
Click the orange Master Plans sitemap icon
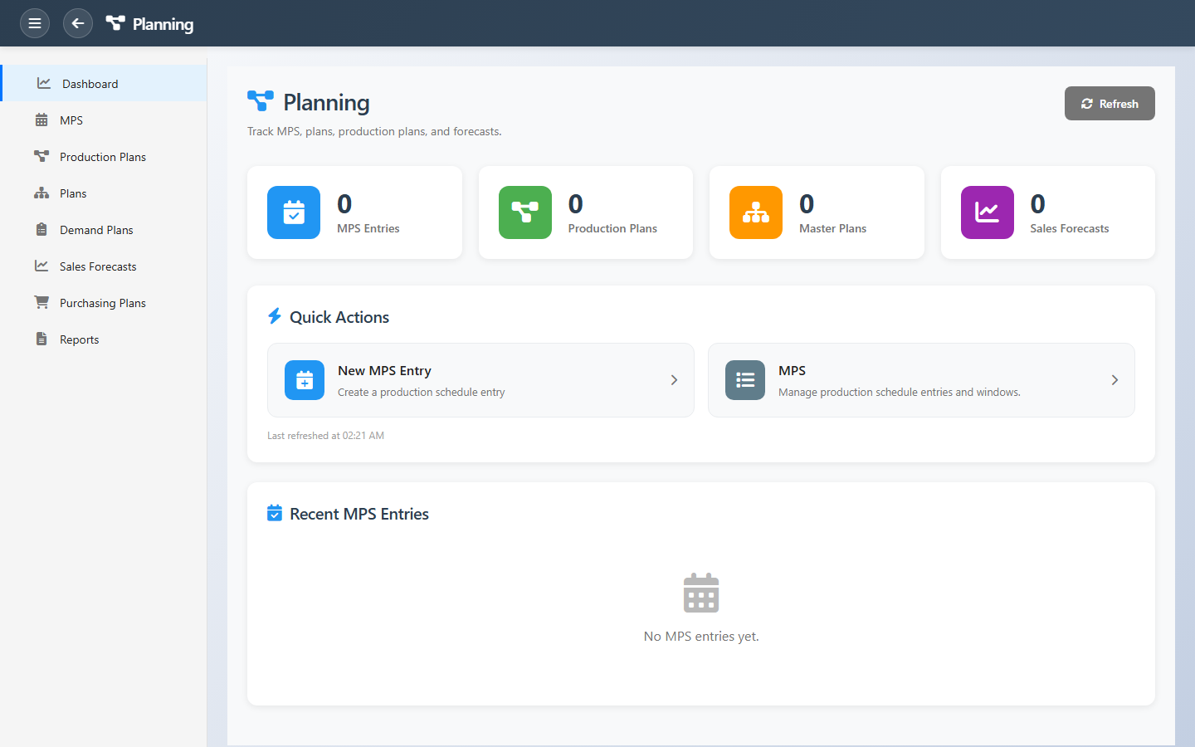pyautogui.click(x=755, y=212)
